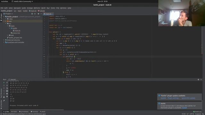Expand the out folder
The image size is (205, 115).
click(x=6, y=21)
